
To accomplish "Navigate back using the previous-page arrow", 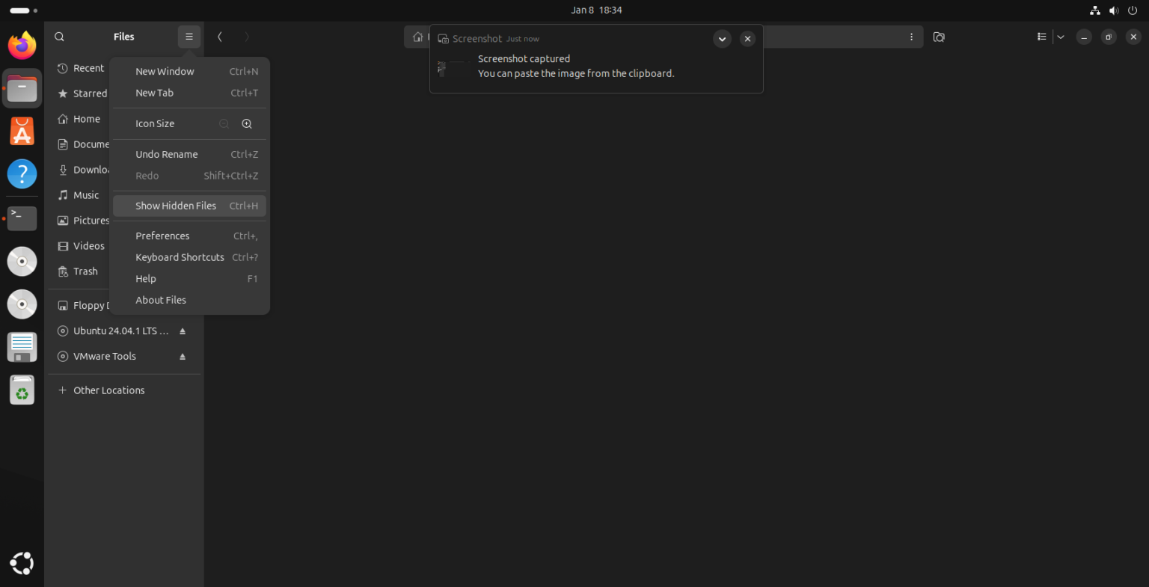I will point(219,36).
